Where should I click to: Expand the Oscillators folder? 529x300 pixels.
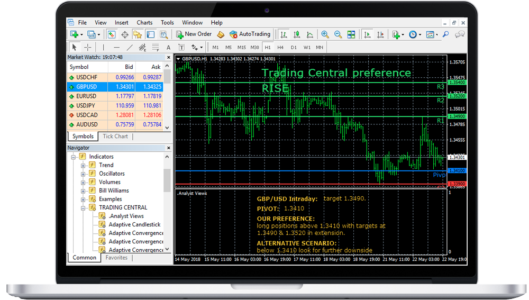[x=83, y=174]
